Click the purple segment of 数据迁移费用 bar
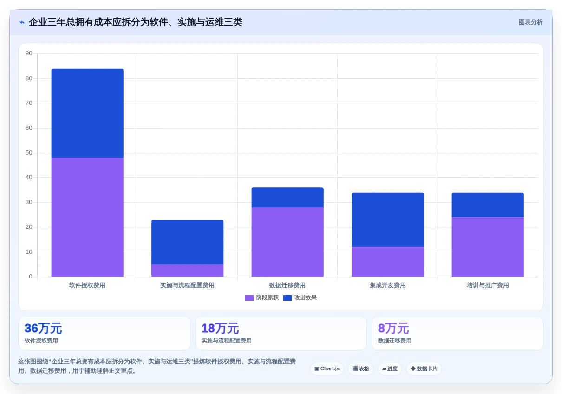562x394 pixels. [x=288, y=242]
